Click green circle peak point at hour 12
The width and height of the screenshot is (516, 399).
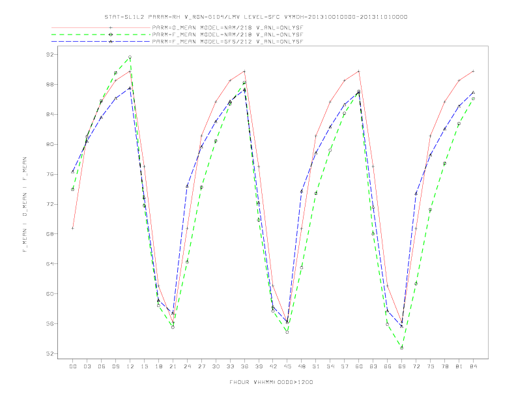point(130,57)
